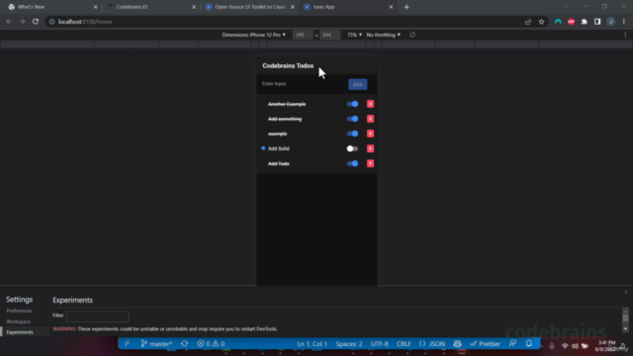Open the Extensions puzzle icon
Screen dimensions: 633x356
(585, 22)
